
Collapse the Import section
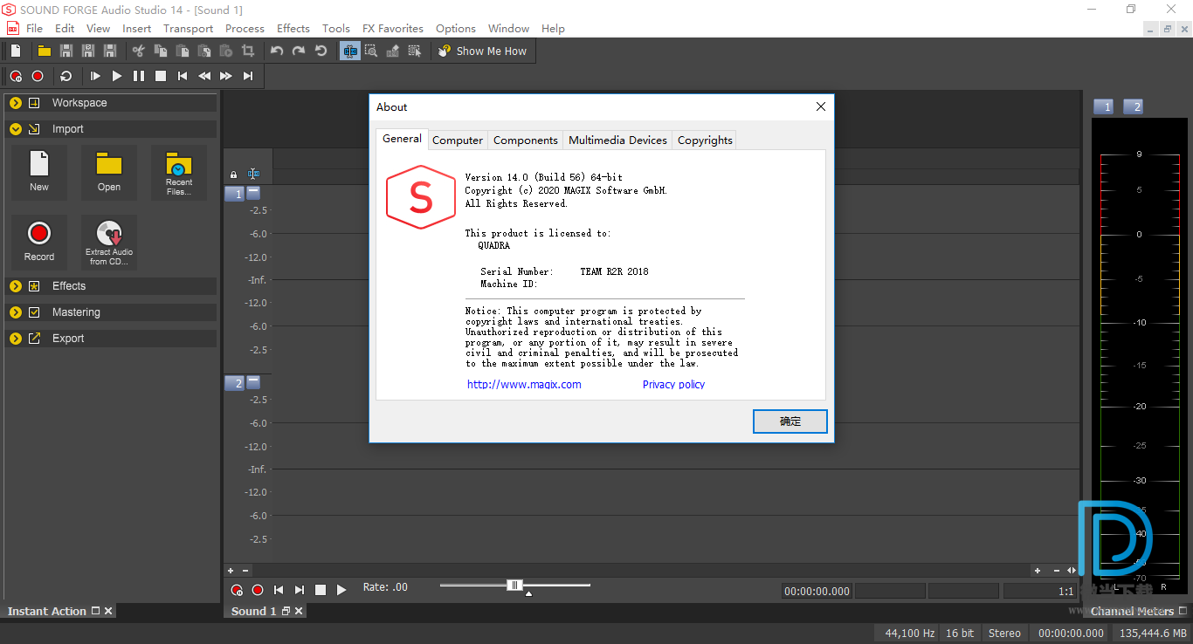[16, 129]
